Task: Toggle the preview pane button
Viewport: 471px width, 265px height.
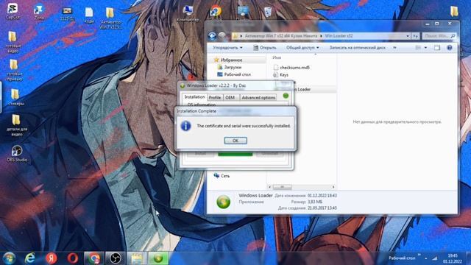Action: (437, 47)
